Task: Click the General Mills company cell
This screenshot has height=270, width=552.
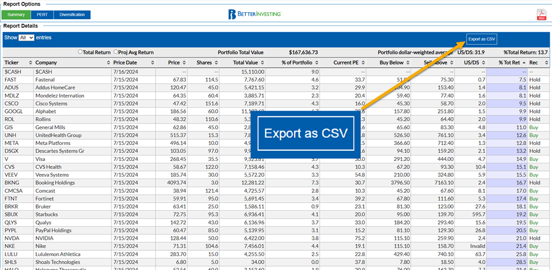Action: (x=72, y=127)
